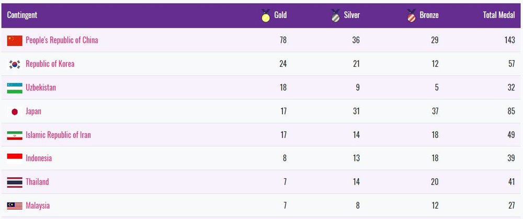523x219 pixels.
Task: Click the Contingent column header
Action: 22,15
